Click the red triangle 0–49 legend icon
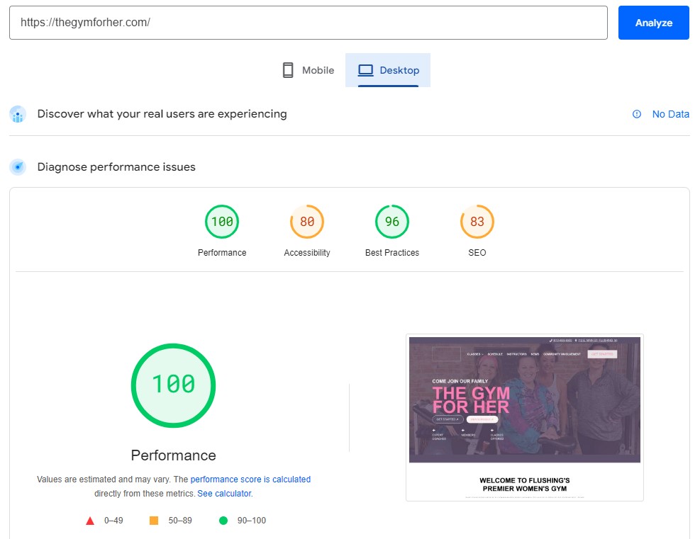The height and width of the screenshot is (539, 700). tap(90, 521)
